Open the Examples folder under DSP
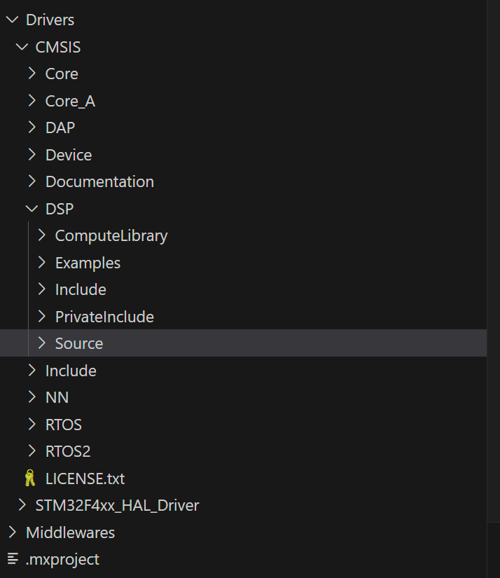This screenshot has height=578, width=500. coord(88,262)
